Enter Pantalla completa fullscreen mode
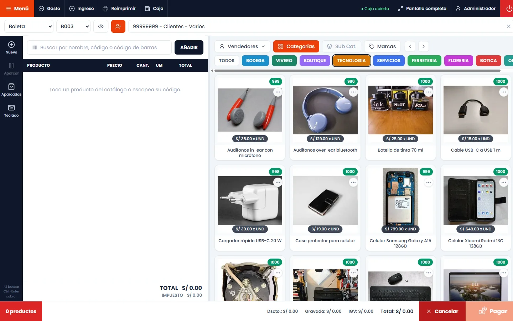Image resolution: width=513 pixels, height=321 pixels. point(422,9)
